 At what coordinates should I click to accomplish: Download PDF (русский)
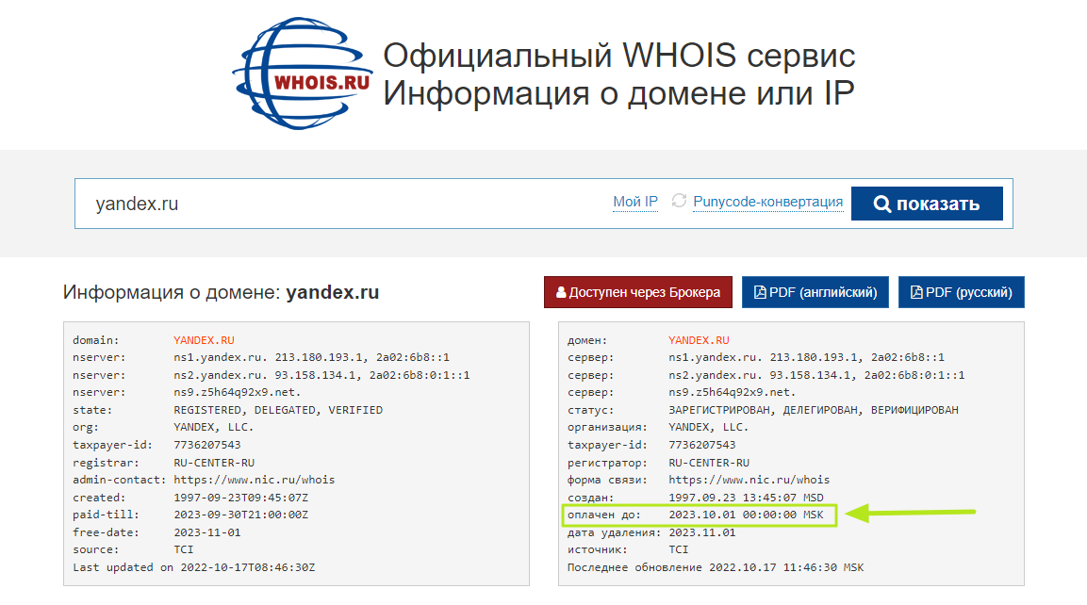click(x=962, y=292)
